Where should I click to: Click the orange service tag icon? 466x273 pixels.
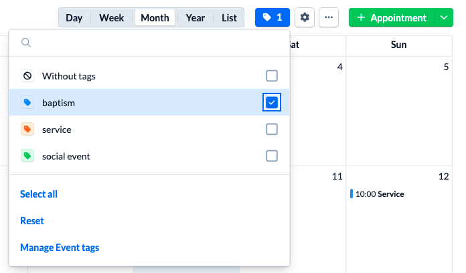(x=27, y=129)
